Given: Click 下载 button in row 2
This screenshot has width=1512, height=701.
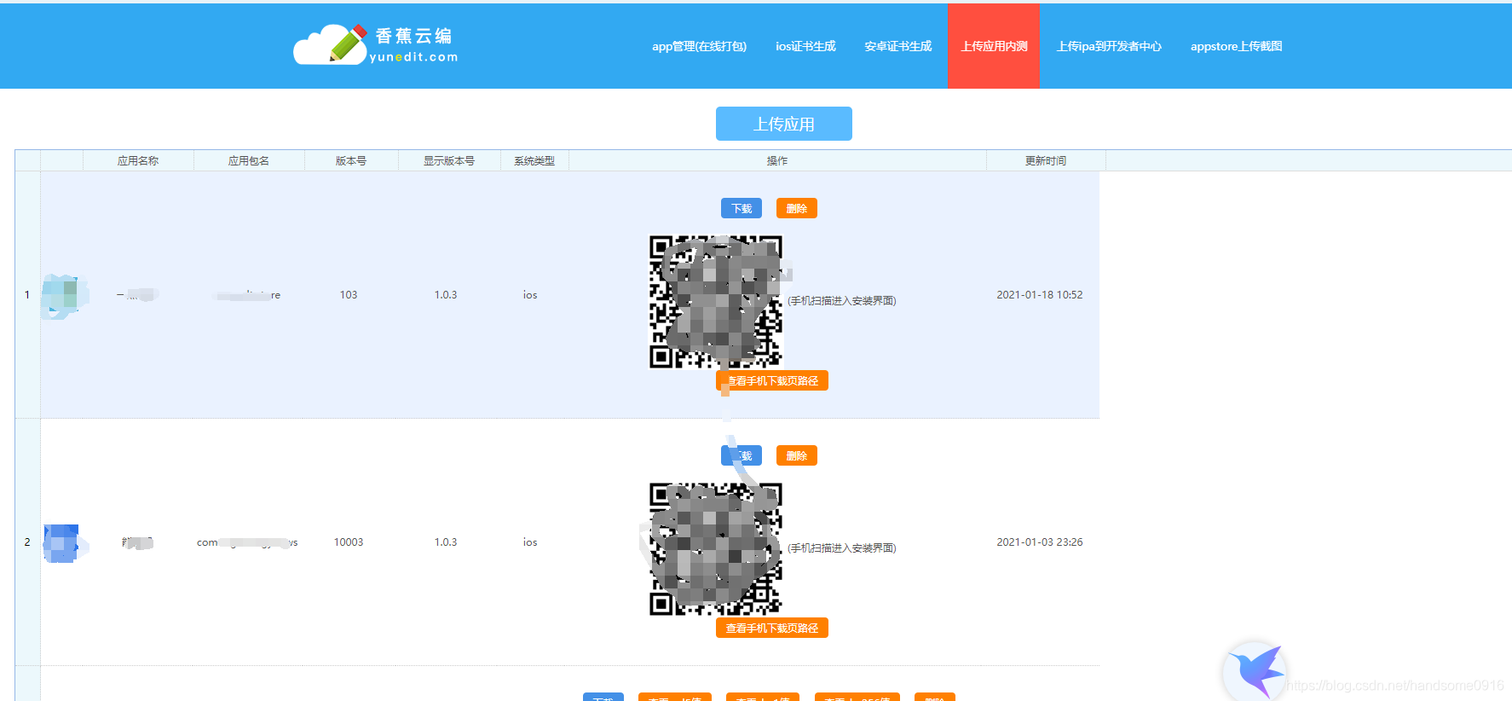Looking at the screenshot, I should [742, 455].
